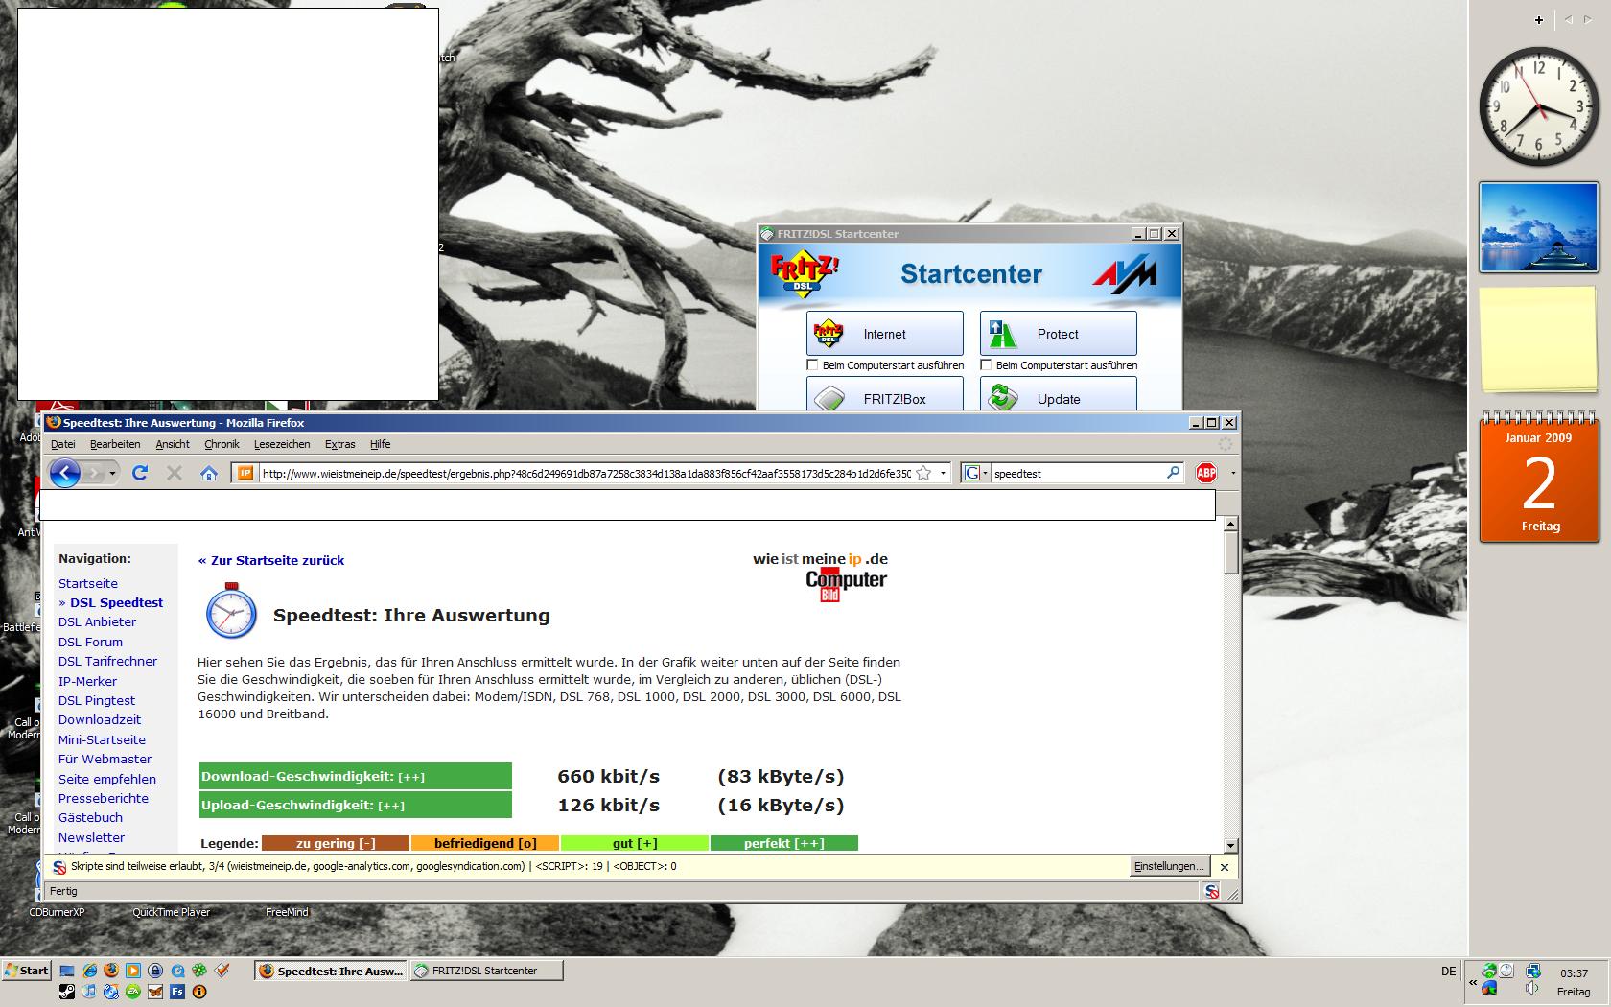Open Windows Media Player from quick launch
The height and width of the screenshot is (1007, 1611).
point(133,971)
